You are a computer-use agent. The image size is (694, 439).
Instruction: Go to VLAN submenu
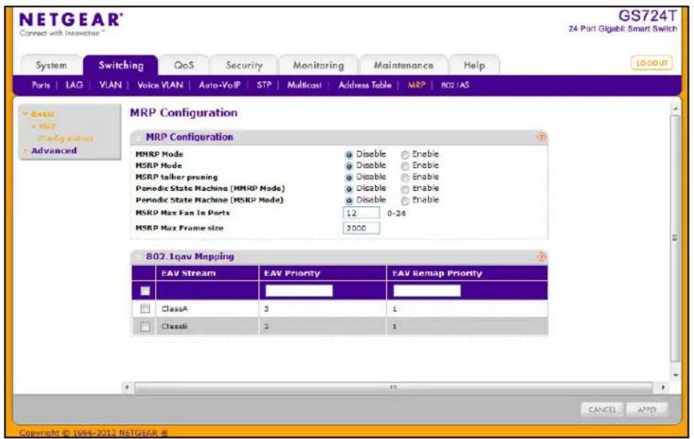tap(110, 85)
